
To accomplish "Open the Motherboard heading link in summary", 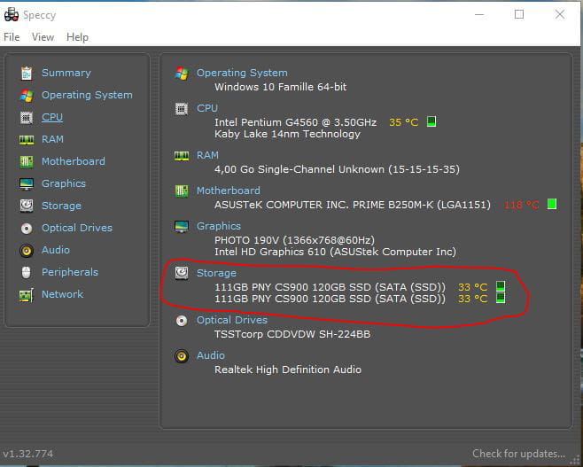I will (x=229, y=191).
